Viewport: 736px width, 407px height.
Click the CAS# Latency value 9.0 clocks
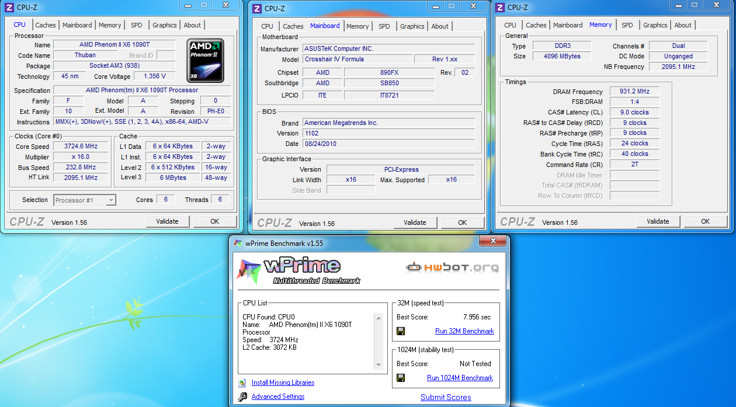point(634,113)
